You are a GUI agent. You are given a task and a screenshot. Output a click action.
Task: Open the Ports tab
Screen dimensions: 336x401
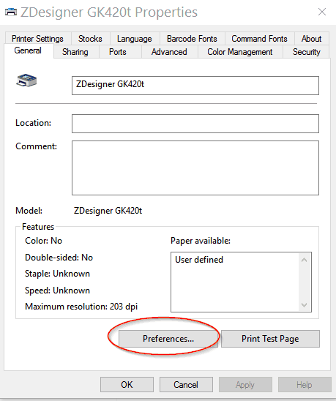[x=118, y=52]
